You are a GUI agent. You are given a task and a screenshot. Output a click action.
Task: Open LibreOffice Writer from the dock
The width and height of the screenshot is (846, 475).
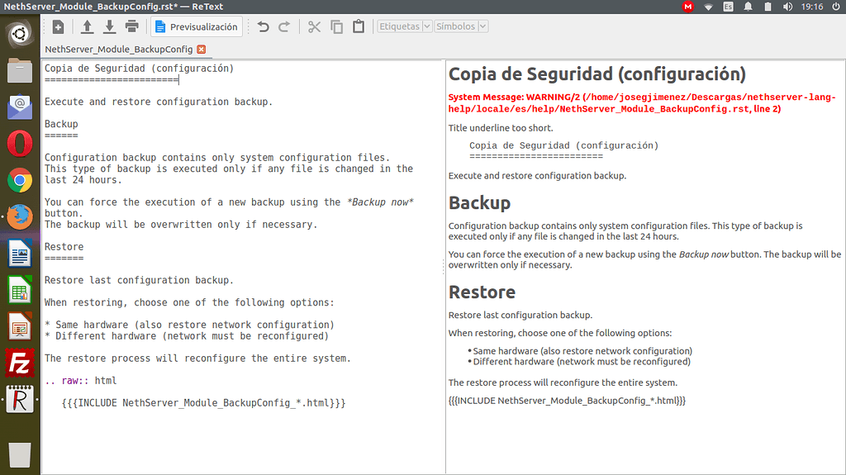coord(20,254)
